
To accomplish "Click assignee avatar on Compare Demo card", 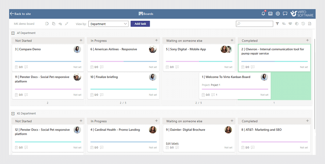I will (x=77, y=50).
